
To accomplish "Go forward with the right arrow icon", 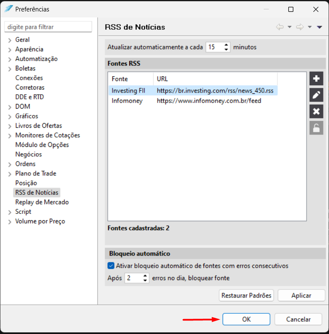I will (x=300, y=27).
